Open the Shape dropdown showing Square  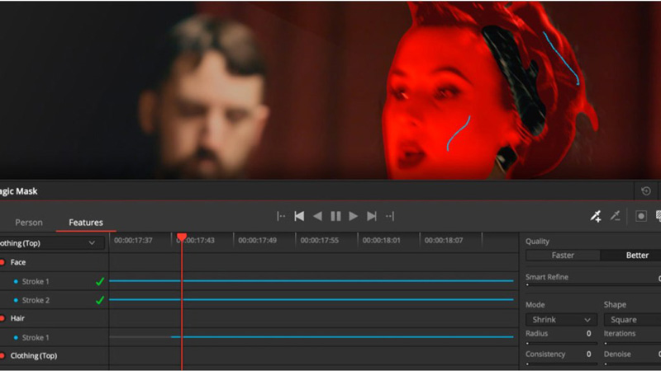632,319
